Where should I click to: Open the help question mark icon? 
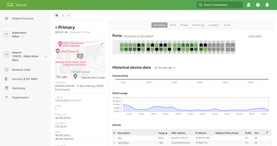pos(258,5)
